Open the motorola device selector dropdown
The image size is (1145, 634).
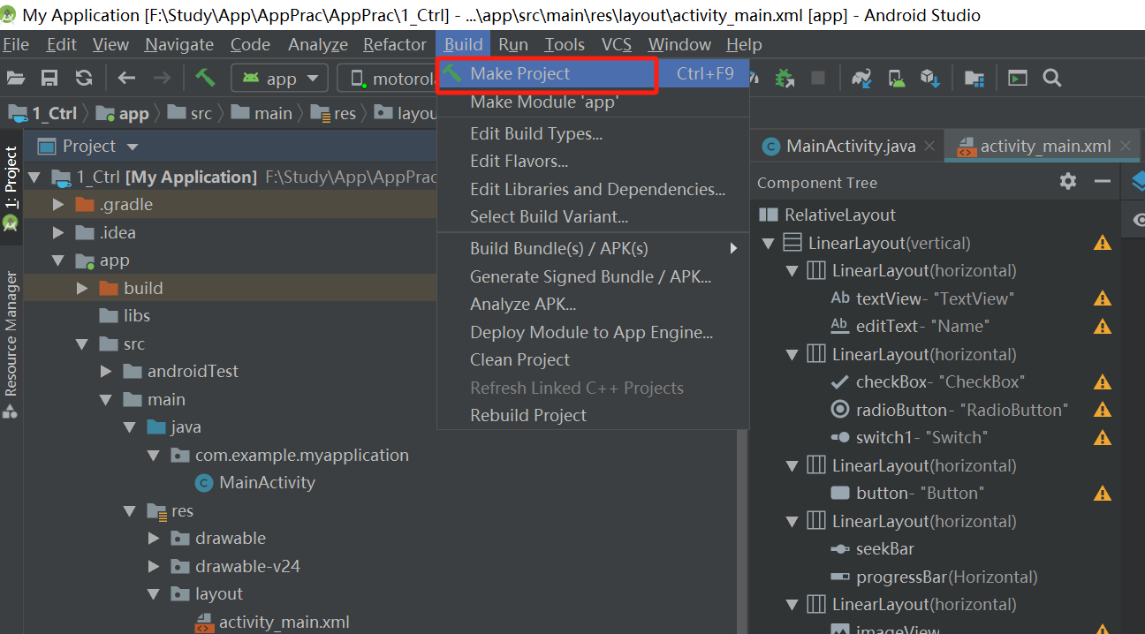[389, 78]
